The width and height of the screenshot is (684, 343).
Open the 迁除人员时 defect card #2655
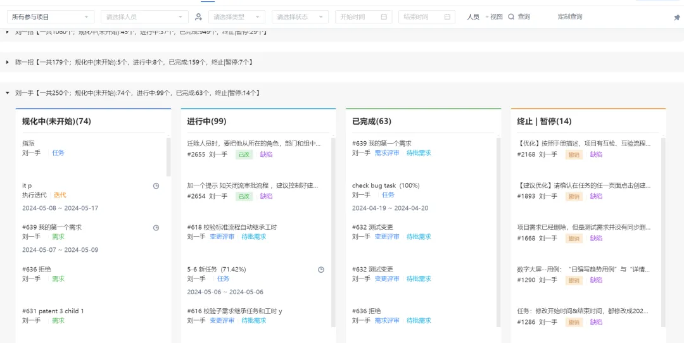[x=254, y=144]
